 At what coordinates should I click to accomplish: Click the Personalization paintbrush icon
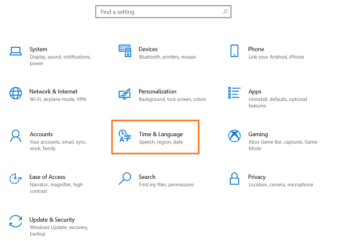point(125,94)
